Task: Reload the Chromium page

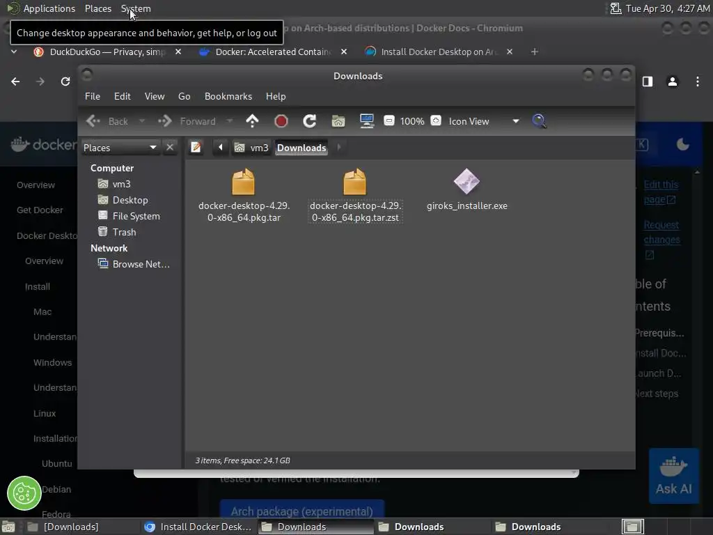Action: (x=65, y=82)
